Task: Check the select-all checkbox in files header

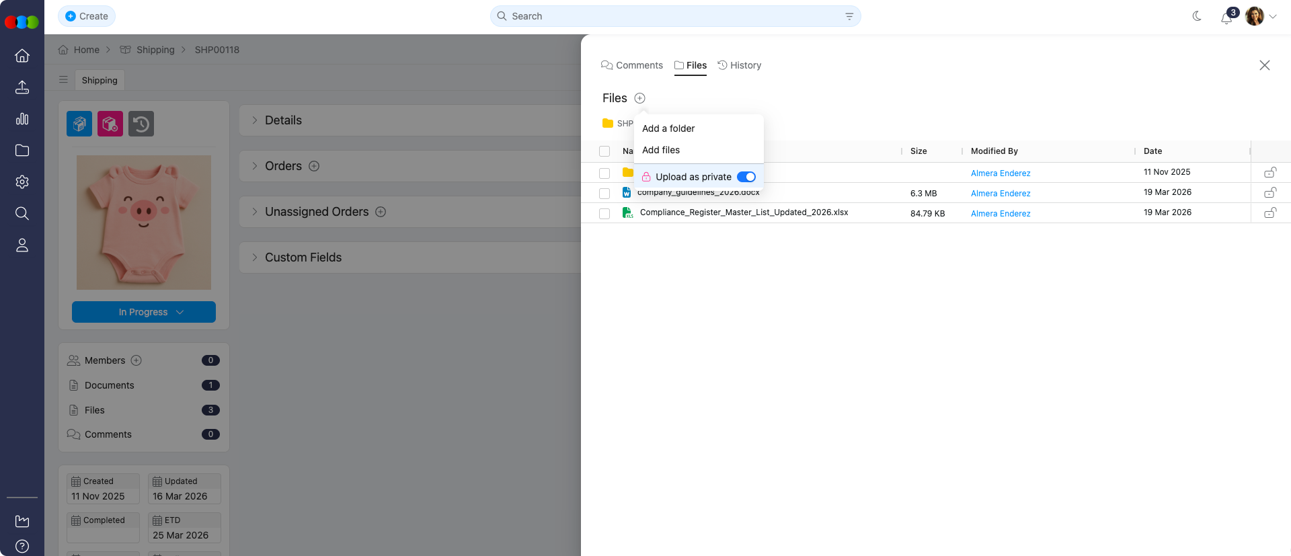Action: click(x=604, y=151)
